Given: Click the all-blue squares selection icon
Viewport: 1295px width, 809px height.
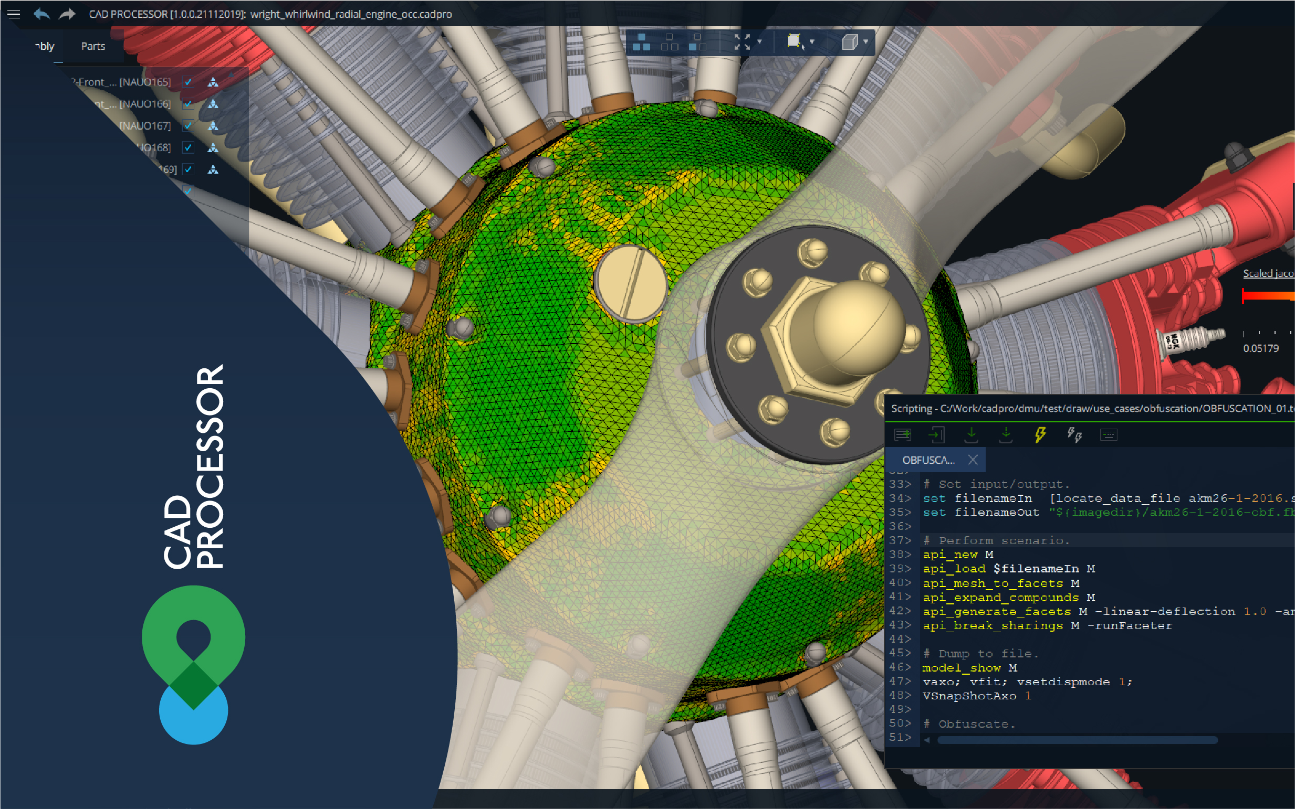Looking at the screenshot, I should pyautogui.click(x=641, y=42).
